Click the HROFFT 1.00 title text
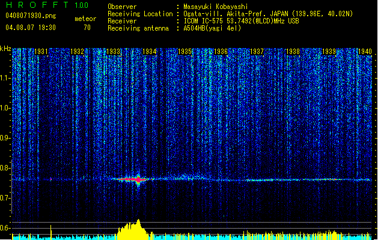Image resolution: width=378 pixels, height=240 pixels. (x=47, y=5)
